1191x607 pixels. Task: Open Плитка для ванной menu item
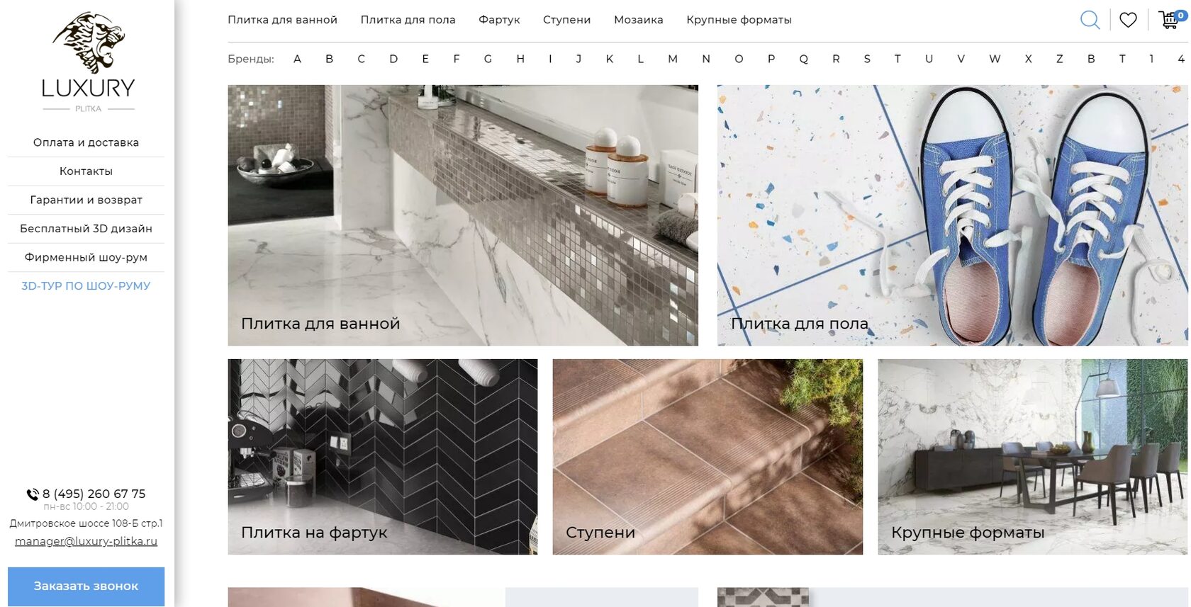click(282, 20)
